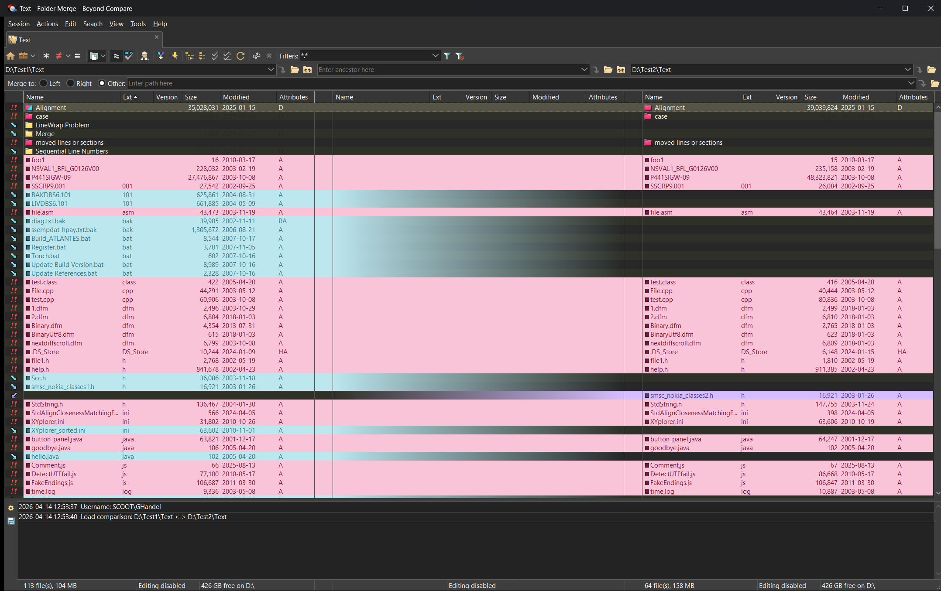Click the log options gear icon
Viewport: 941px width, 591px height.
11,508
